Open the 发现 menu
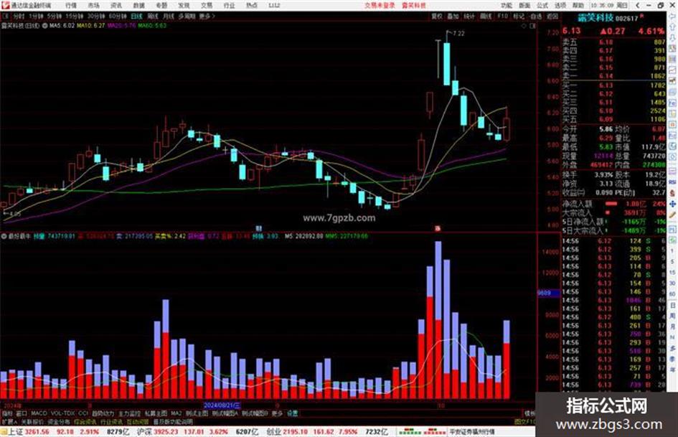Viewport: 678px width, 437px height. point(184,5)
